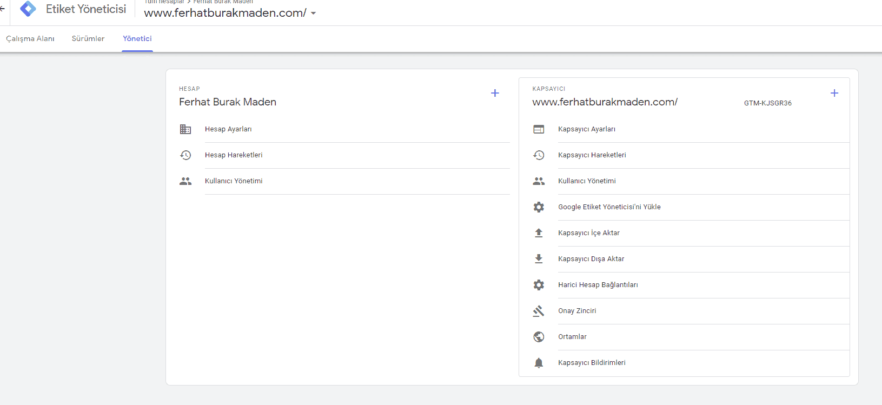Click the Hesap Ayarları building icon
The image size is (882, 405).
[185, 129]
